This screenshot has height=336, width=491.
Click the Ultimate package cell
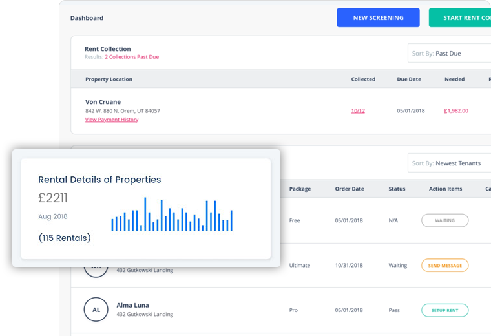click(x=300, y=265)
